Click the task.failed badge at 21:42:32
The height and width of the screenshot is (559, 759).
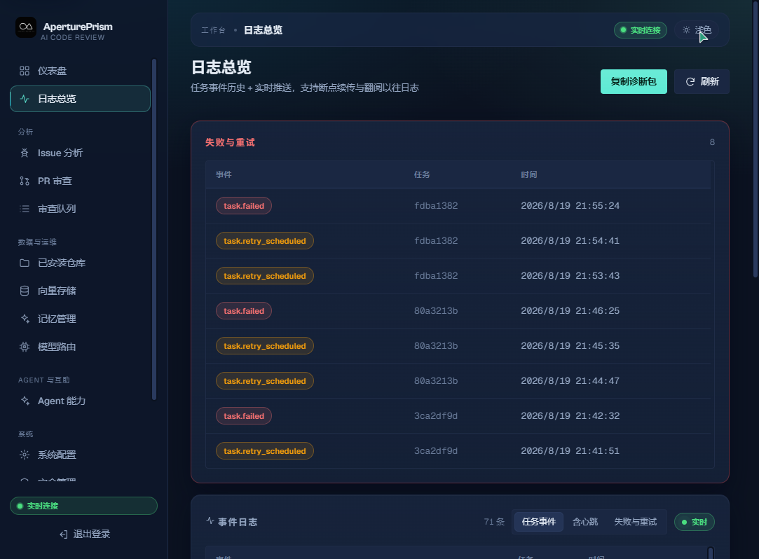point(243,416)
